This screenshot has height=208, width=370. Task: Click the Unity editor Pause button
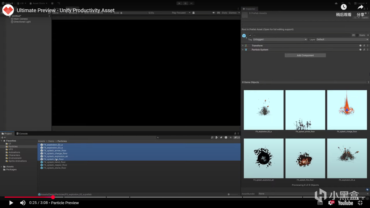pos(185,3)
